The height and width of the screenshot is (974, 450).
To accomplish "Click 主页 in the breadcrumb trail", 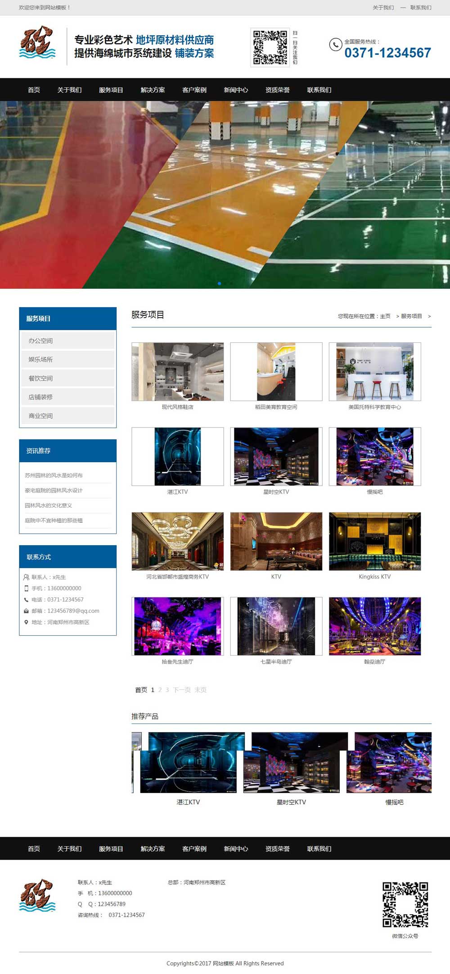I will 385,316.
